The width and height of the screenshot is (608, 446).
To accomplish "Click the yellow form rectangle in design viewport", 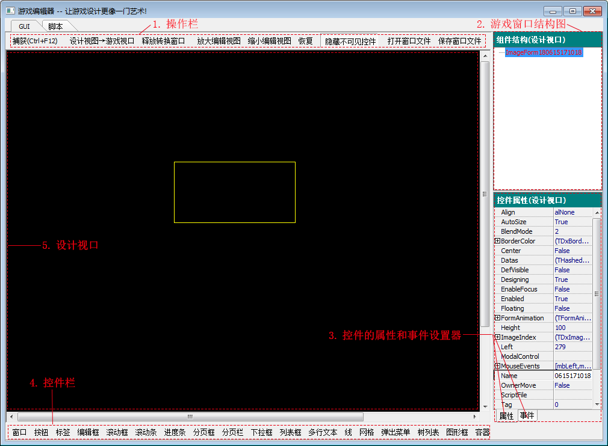I will click(235, 192).
